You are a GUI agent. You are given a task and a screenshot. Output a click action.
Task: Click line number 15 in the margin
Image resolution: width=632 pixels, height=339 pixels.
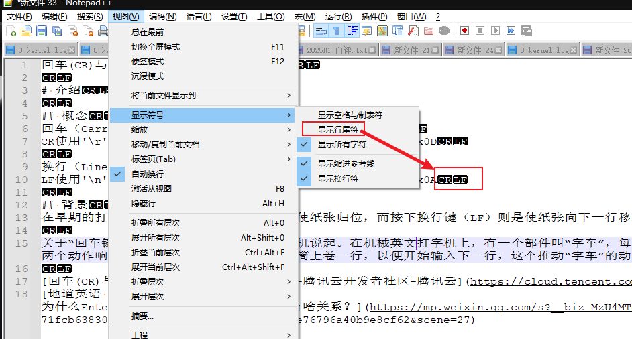point(21,243)
